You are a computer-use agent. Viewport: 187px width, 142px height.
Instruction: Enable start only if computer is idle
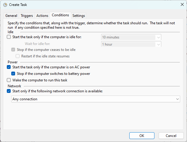[9, 37]
